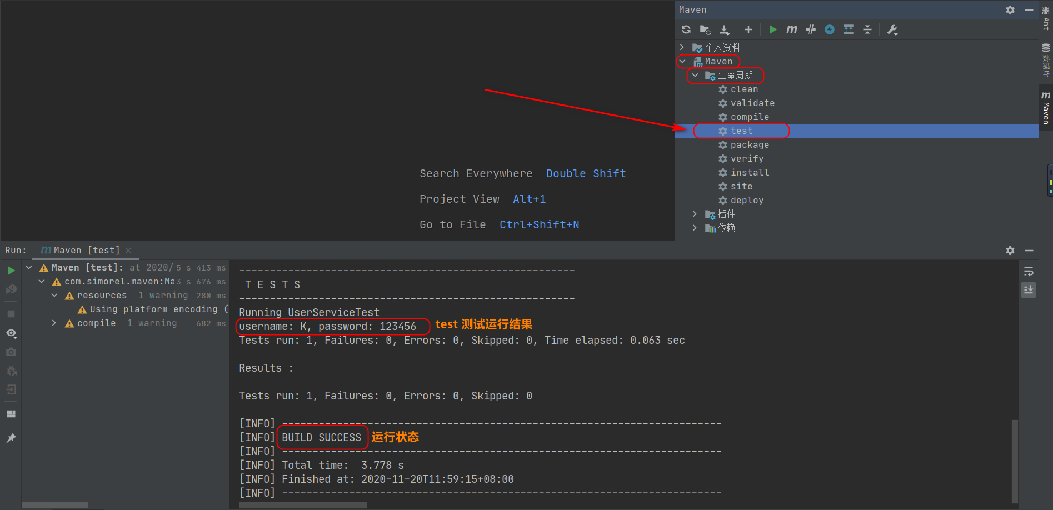Toggle Maven offline mode

coord(811,29)
